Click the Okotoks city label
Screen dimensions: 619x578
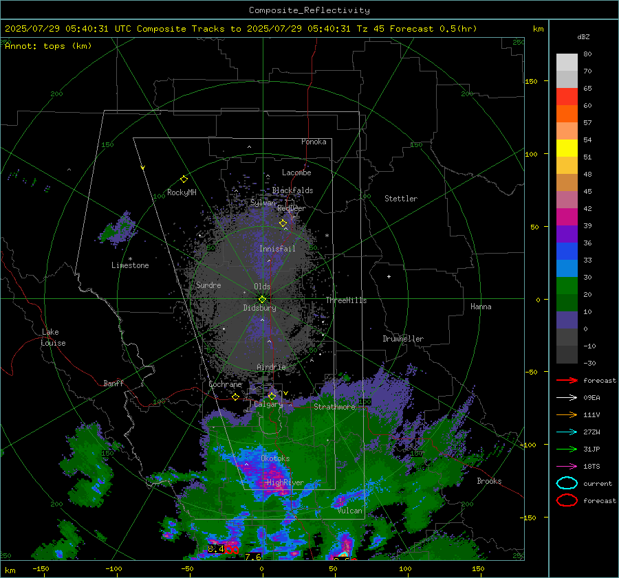[275, 458]
